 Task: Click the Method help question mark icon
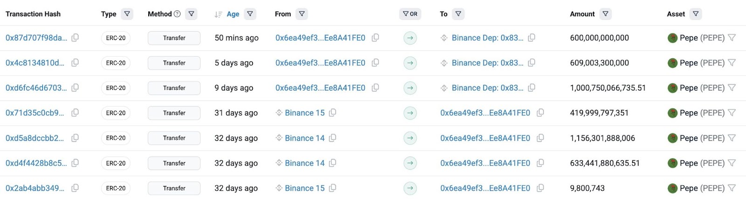click(177, 14)
